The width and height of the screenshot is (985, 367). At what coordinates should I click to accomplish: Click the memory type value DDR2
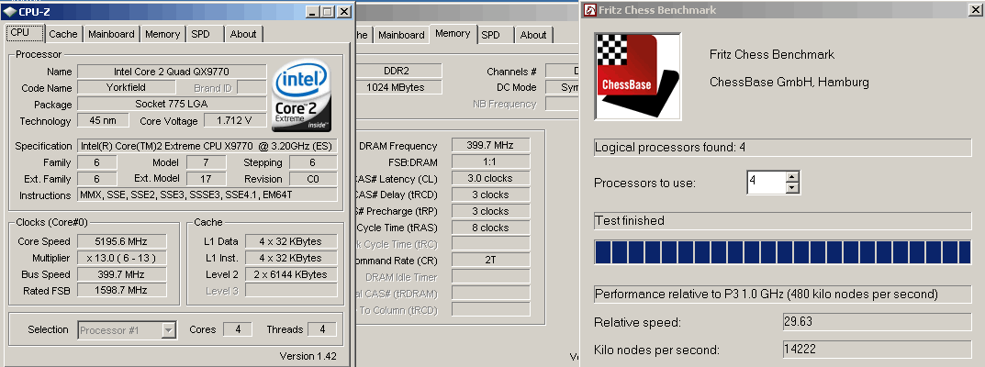400,71
